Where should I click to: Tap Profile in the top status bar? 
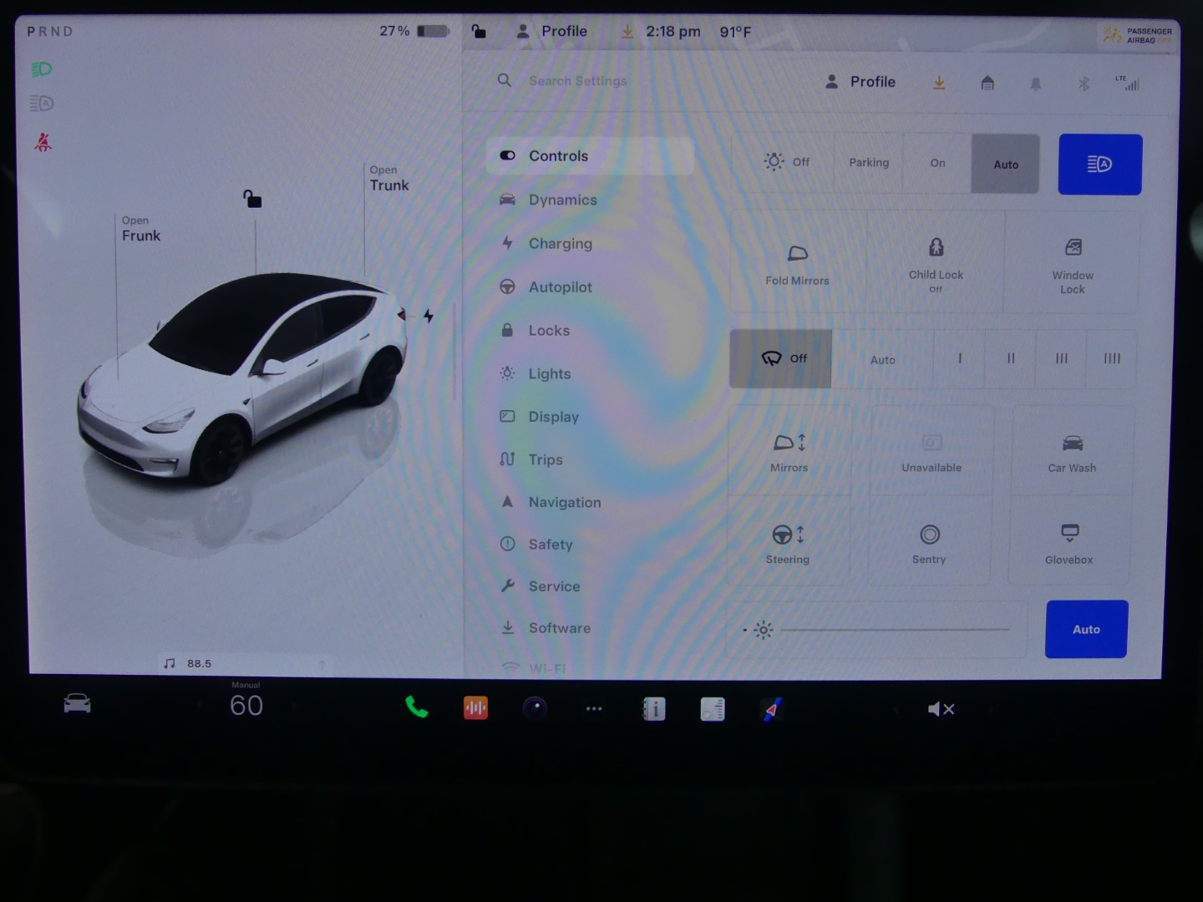tap(551, 31)
